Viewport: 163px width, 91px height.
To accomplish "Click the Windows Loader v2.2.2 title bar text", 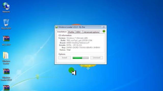I will [x=72, y=27].
